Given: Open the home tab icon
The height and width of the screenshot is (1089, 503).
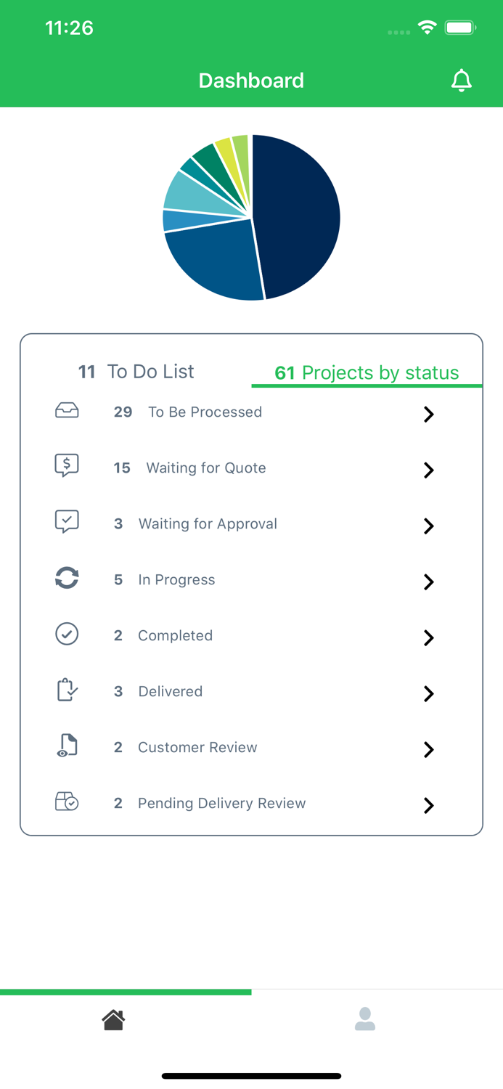Looking at the screenshot, I should click(x=113, y=1019).
